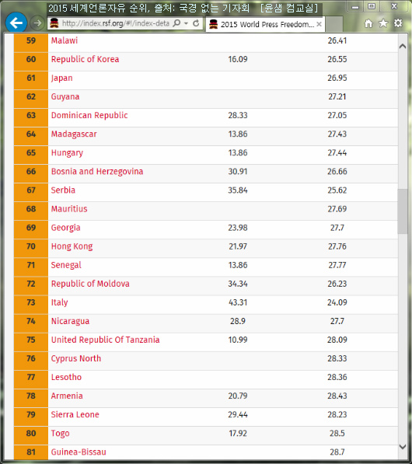
Task: Click the search magnifier in address bar
Action: point(176,23)
